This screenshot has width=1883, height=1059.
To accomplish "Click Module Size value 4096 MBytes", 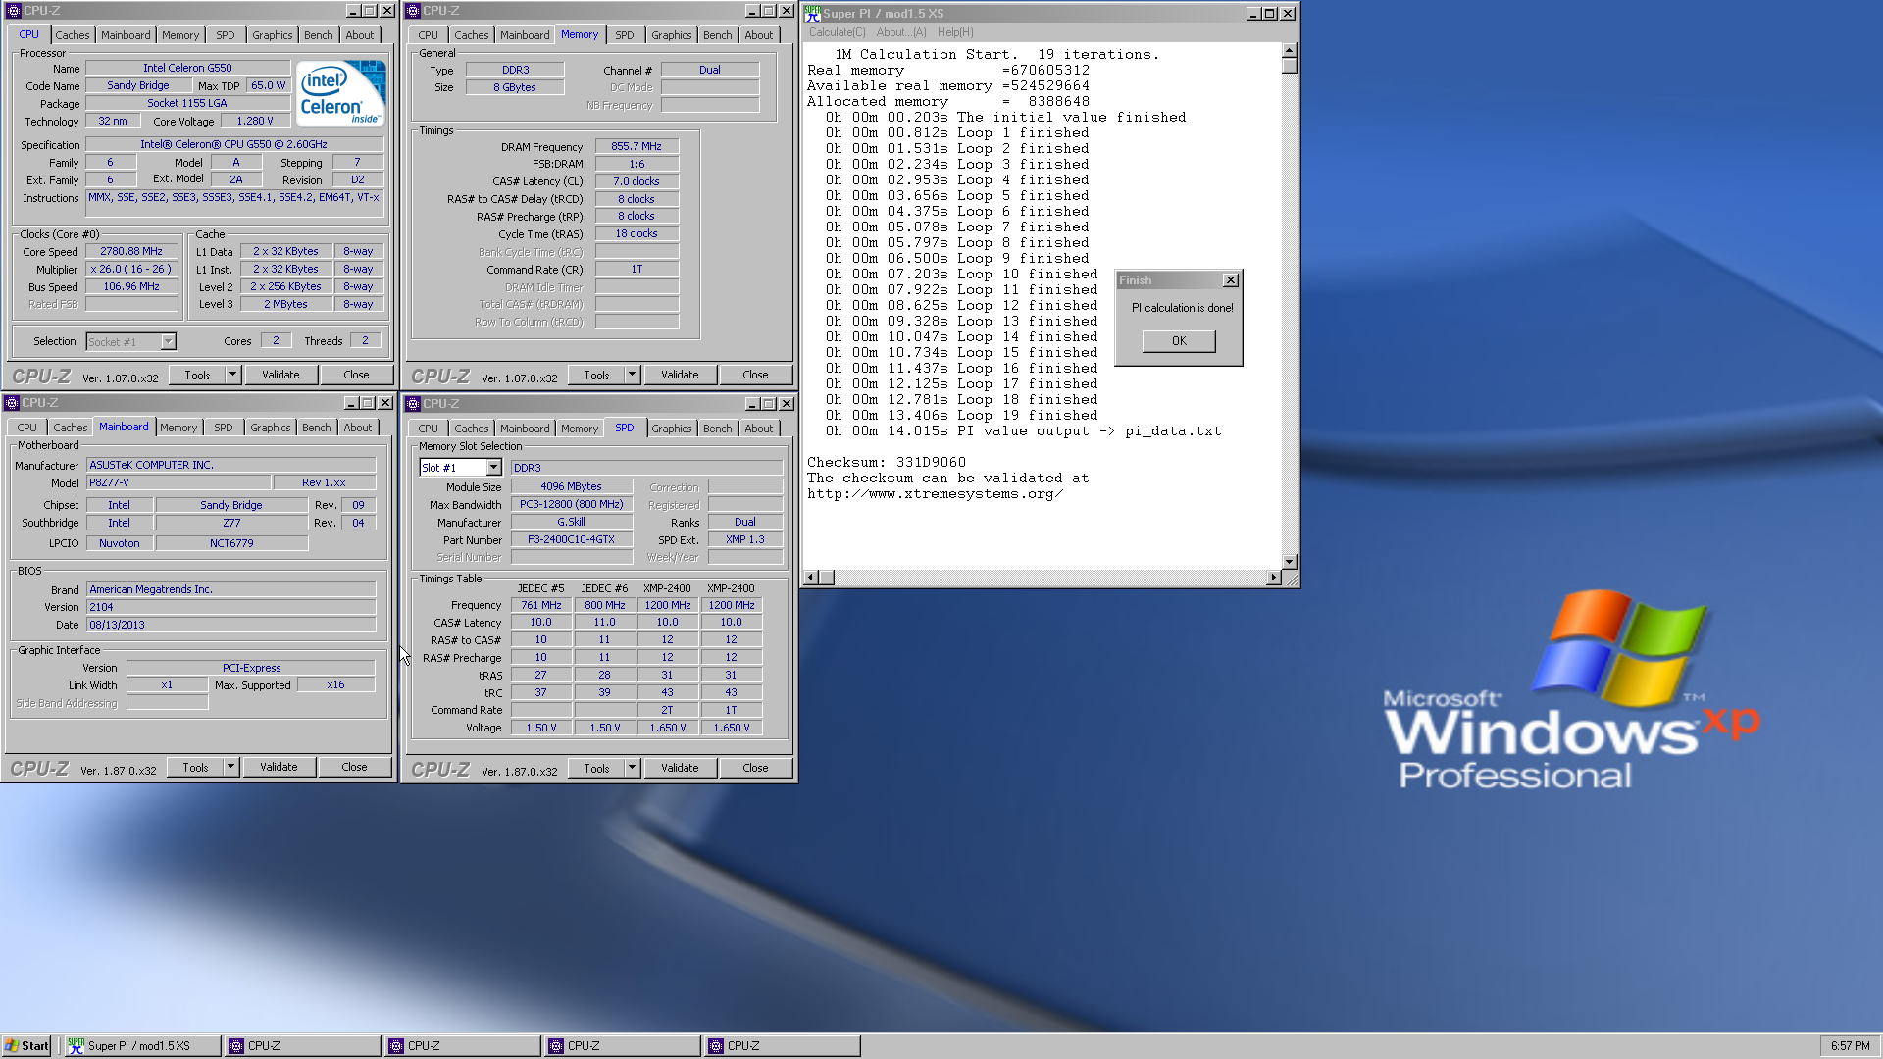I will tap(571, 487).
